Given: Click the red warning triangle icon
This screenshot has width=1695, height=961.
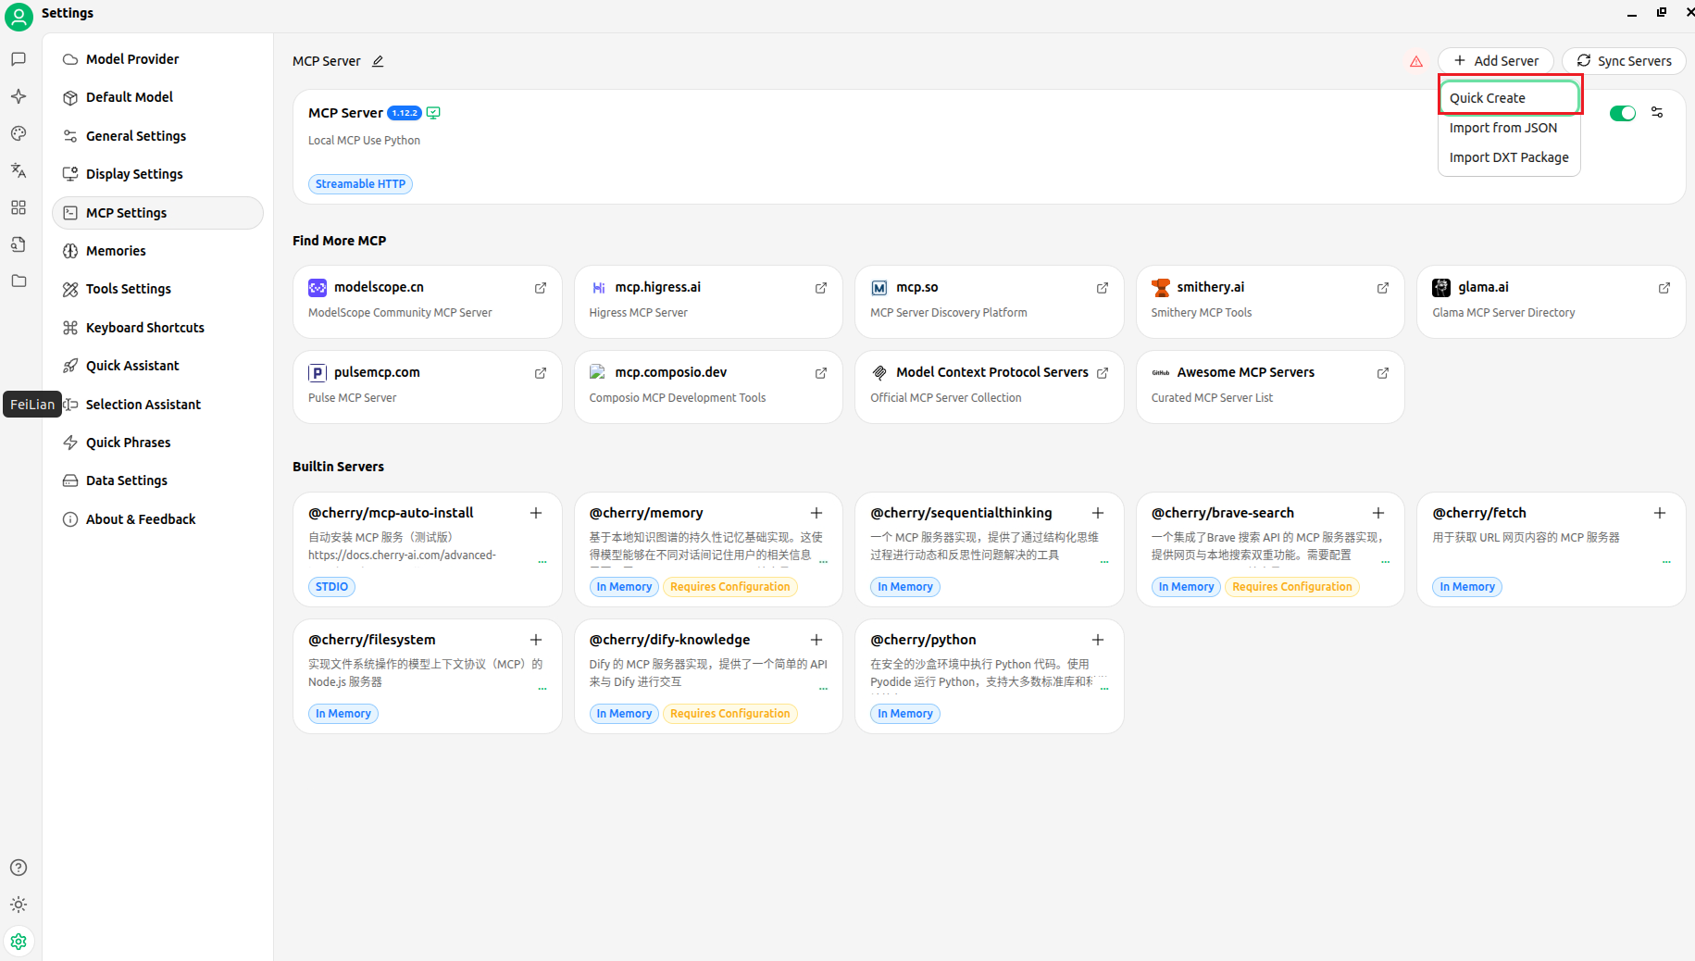Looking at the screenshot, I should (x=1416, y=61).
